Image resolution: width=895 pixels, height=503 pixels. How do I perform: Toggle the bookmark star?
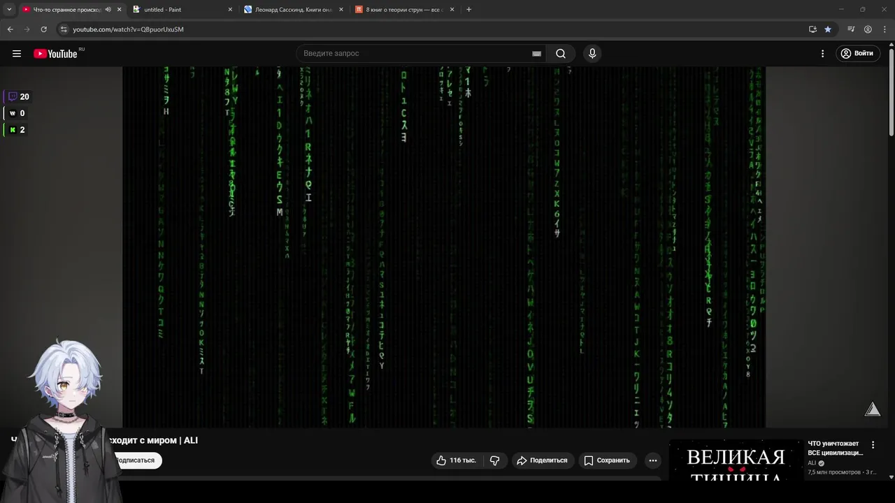point(828,29)
